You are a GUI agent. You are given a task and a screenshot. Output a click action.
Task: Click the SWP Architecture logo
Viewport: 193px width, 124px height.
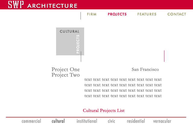point(43,5)
